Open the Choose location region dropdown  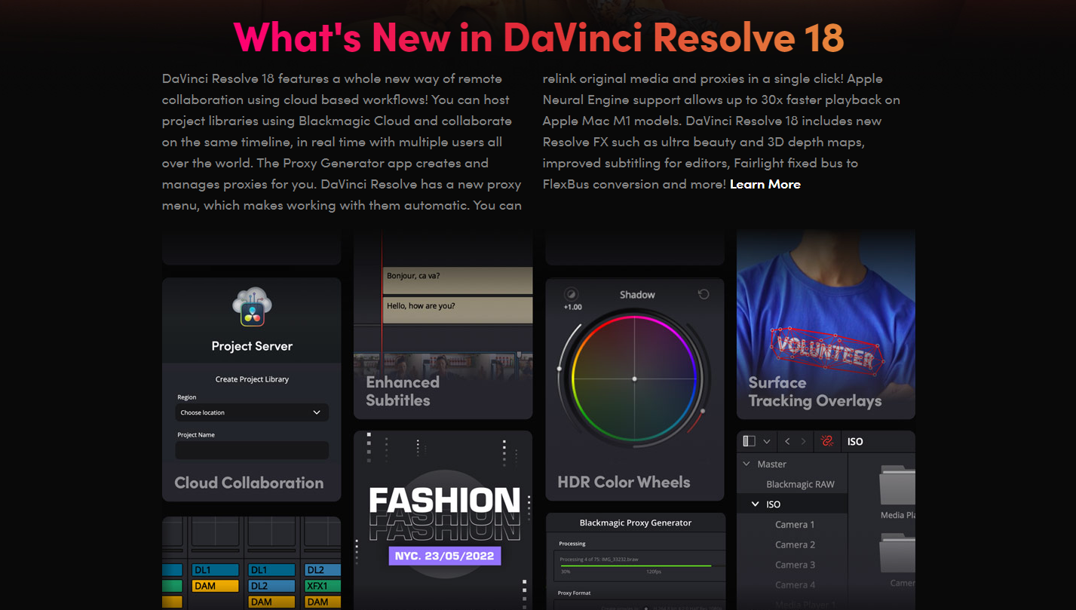(x=252, y=412)
